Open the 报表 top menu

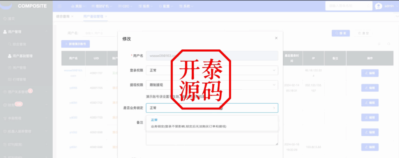point(146,6)
